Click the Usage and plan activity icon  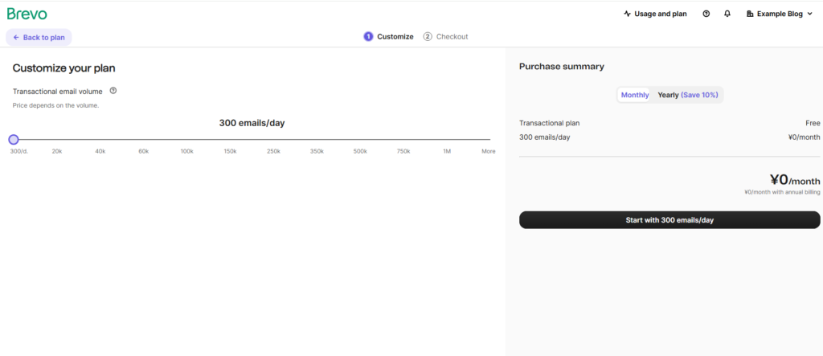coord(627,14)
